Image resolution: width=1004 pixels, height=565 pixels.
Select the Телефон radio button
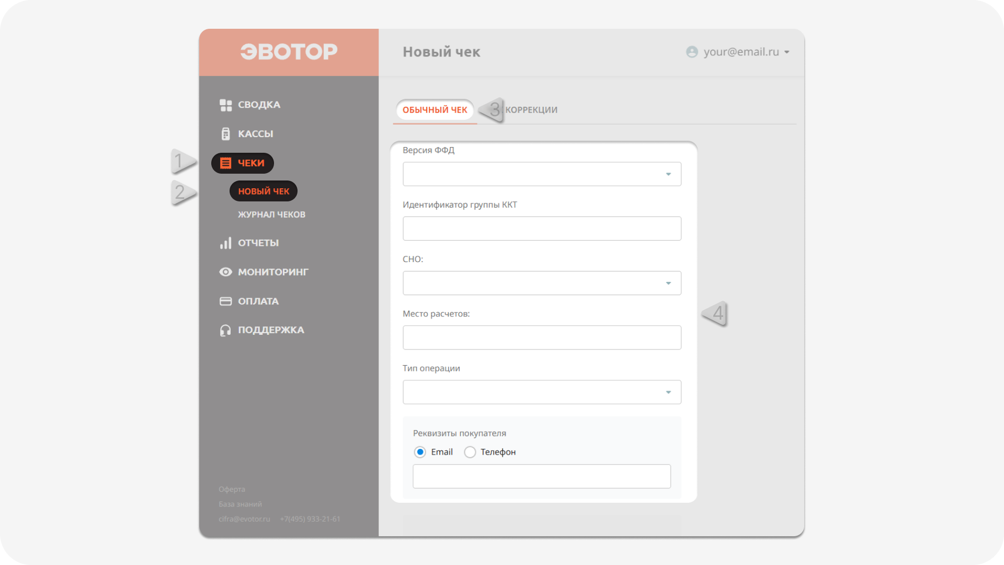pos(470,452)
